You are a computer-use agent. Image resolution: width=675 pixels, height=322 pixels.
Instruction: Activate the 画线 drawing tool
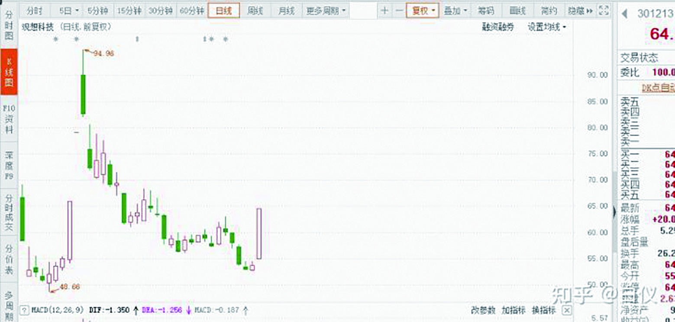tap(518, 10)
